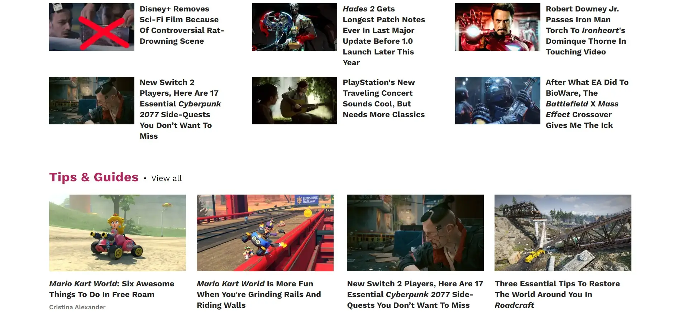Open the large Cyberpunk 2077 thumbnail in Tips & Guides
This screenshot has height=315, width=678.
415,233
